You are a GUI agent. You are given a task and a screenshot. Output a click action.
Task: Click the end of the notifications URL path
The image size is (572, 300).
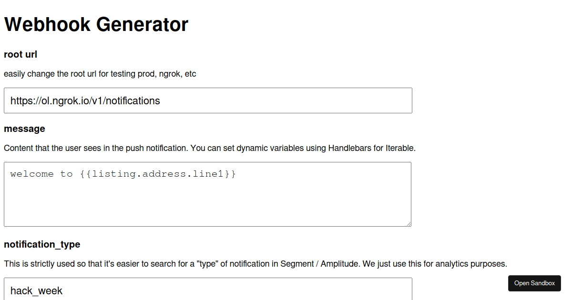pyautogui.click(x=159, y=100)
